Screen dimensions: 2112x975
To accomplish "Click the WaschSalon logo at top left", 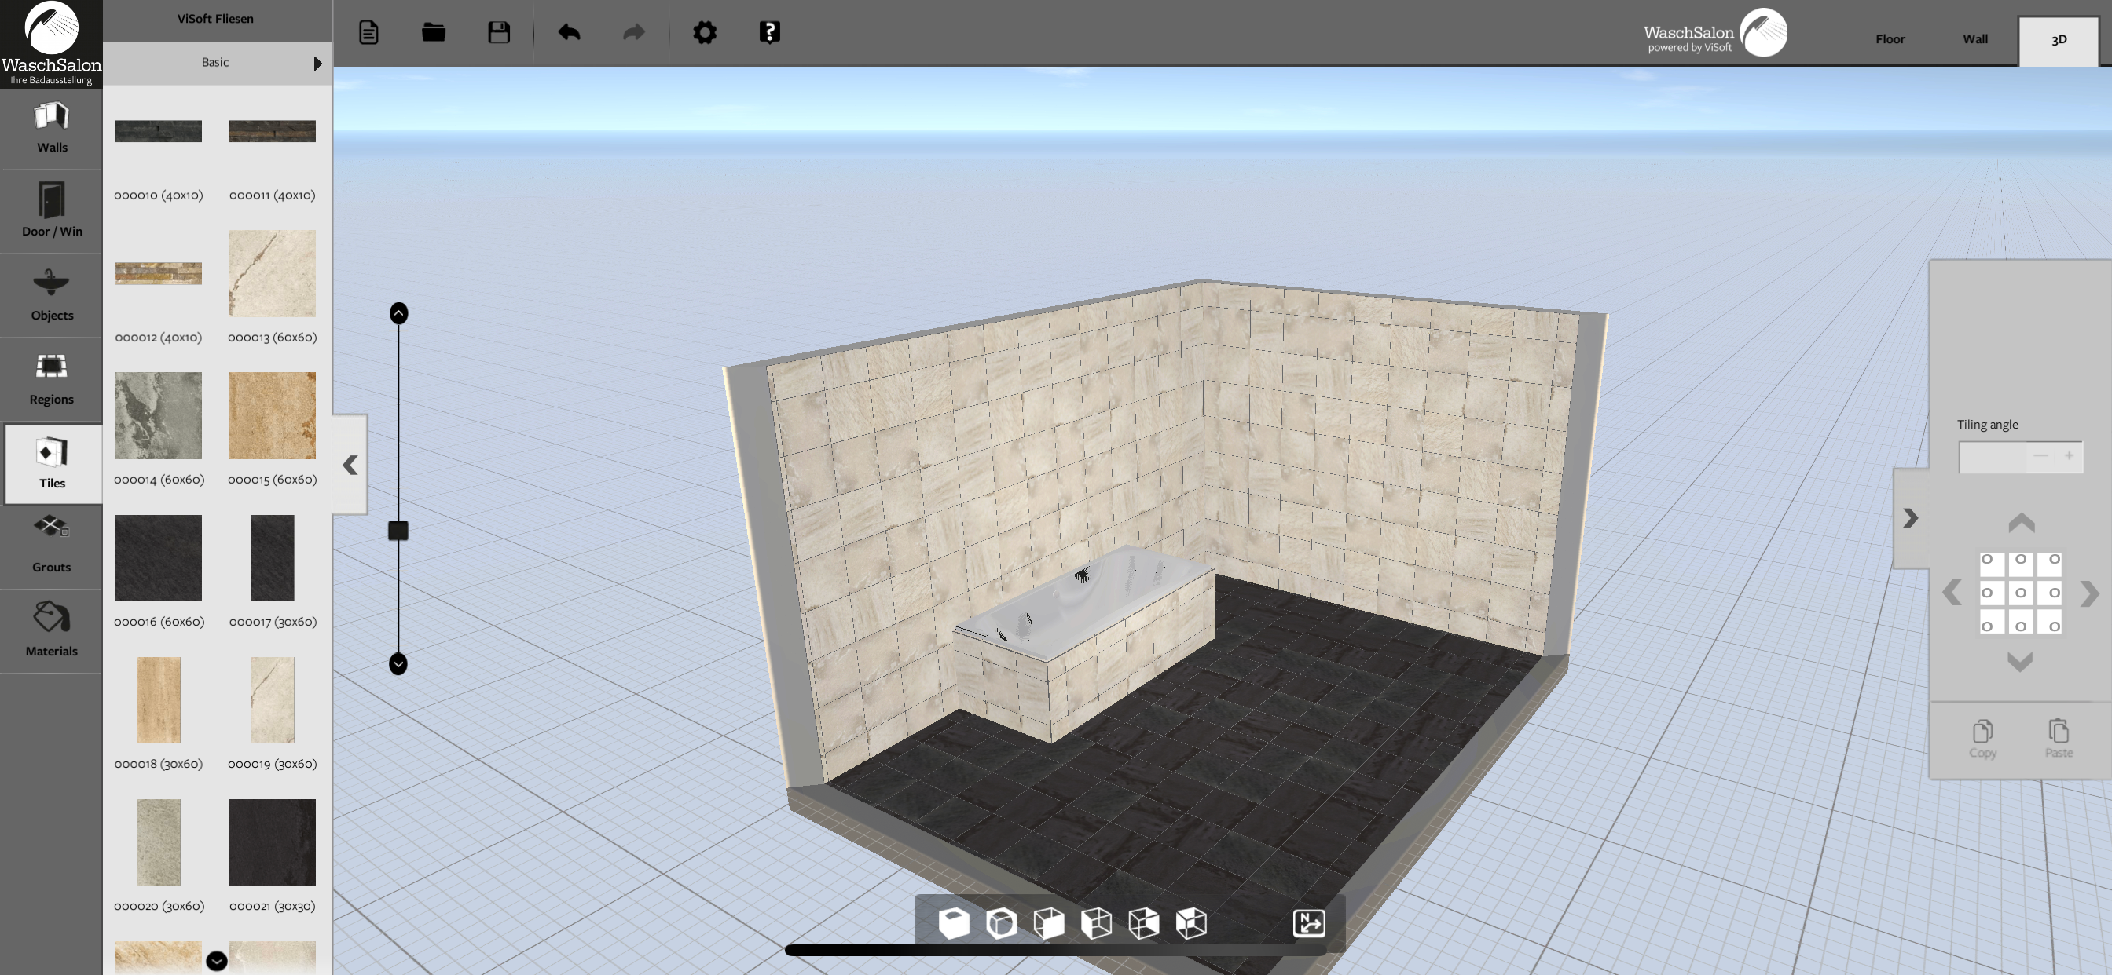I will click(x=51, y=42).
